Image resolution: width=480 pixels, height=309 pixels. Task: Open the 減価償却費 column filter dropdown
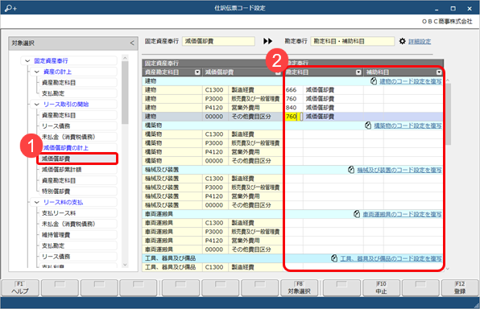(278, 72)
